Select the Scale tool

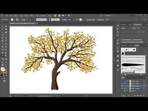pyautogui.click(x=6, y=44)
